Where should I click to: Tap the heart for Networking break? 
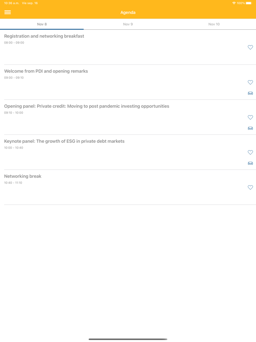point(250,187)
